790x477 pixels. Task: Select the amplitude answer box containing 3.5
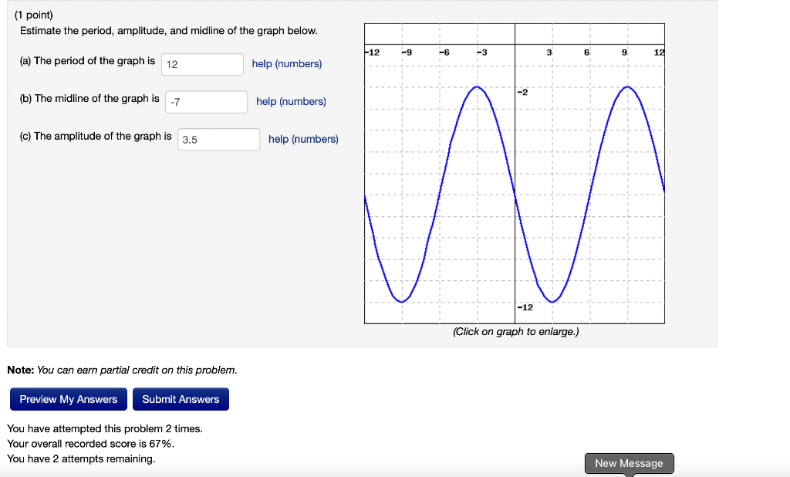(x=220, y=140)
